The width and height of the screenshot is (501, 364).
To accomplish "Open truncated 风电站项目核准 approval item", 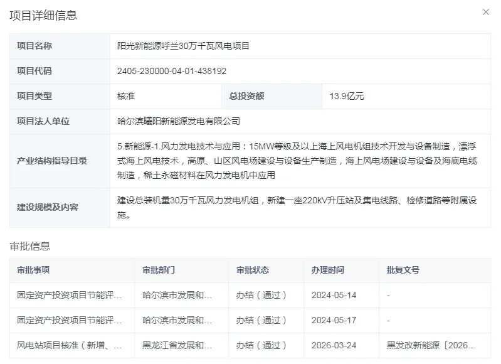I will click(70, 345).
